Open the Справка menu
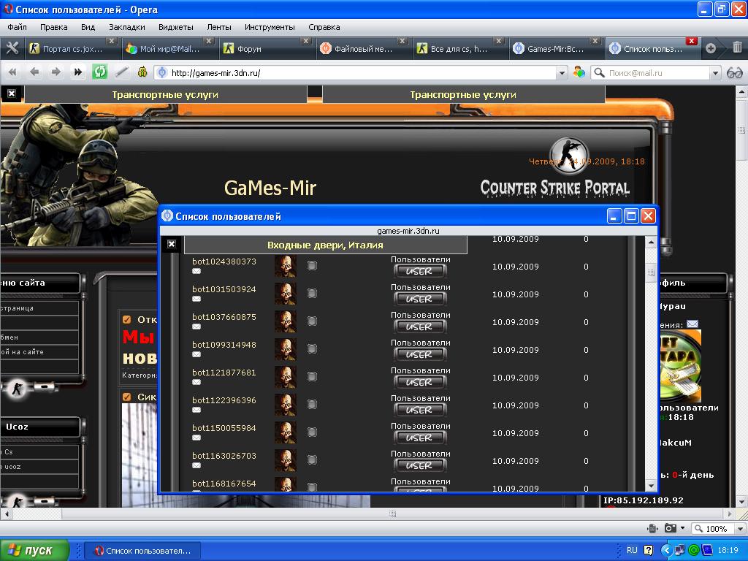Screen dimensions: 748x561 [x=324, y=27]
